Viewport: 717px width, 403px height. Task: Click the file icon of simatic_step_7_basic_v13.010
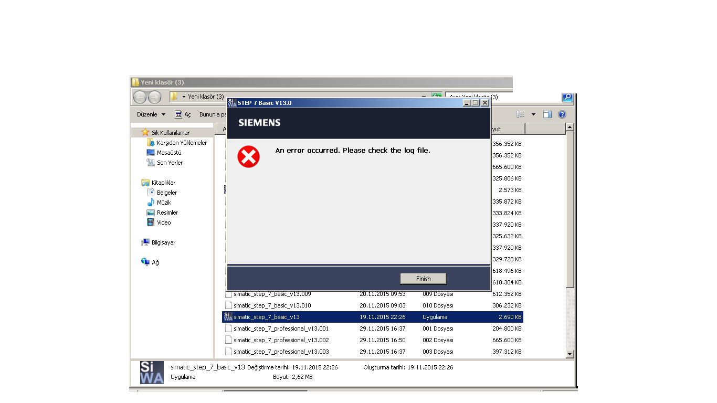[228, 305]
